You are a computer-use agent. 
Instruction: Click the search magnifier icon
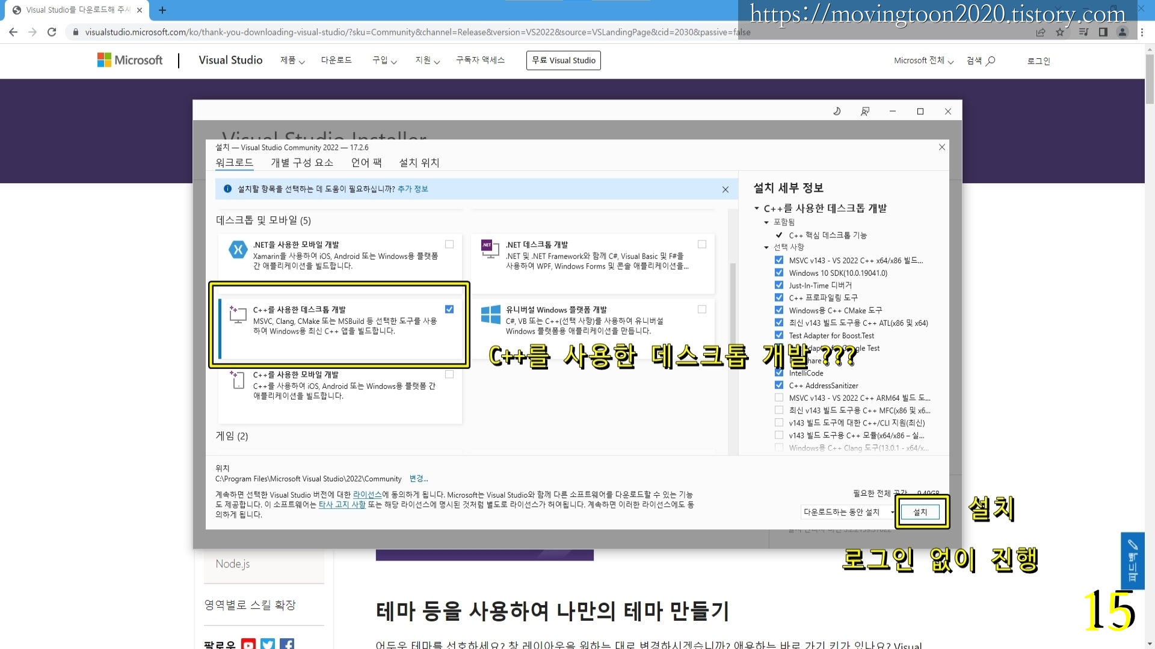991,61
